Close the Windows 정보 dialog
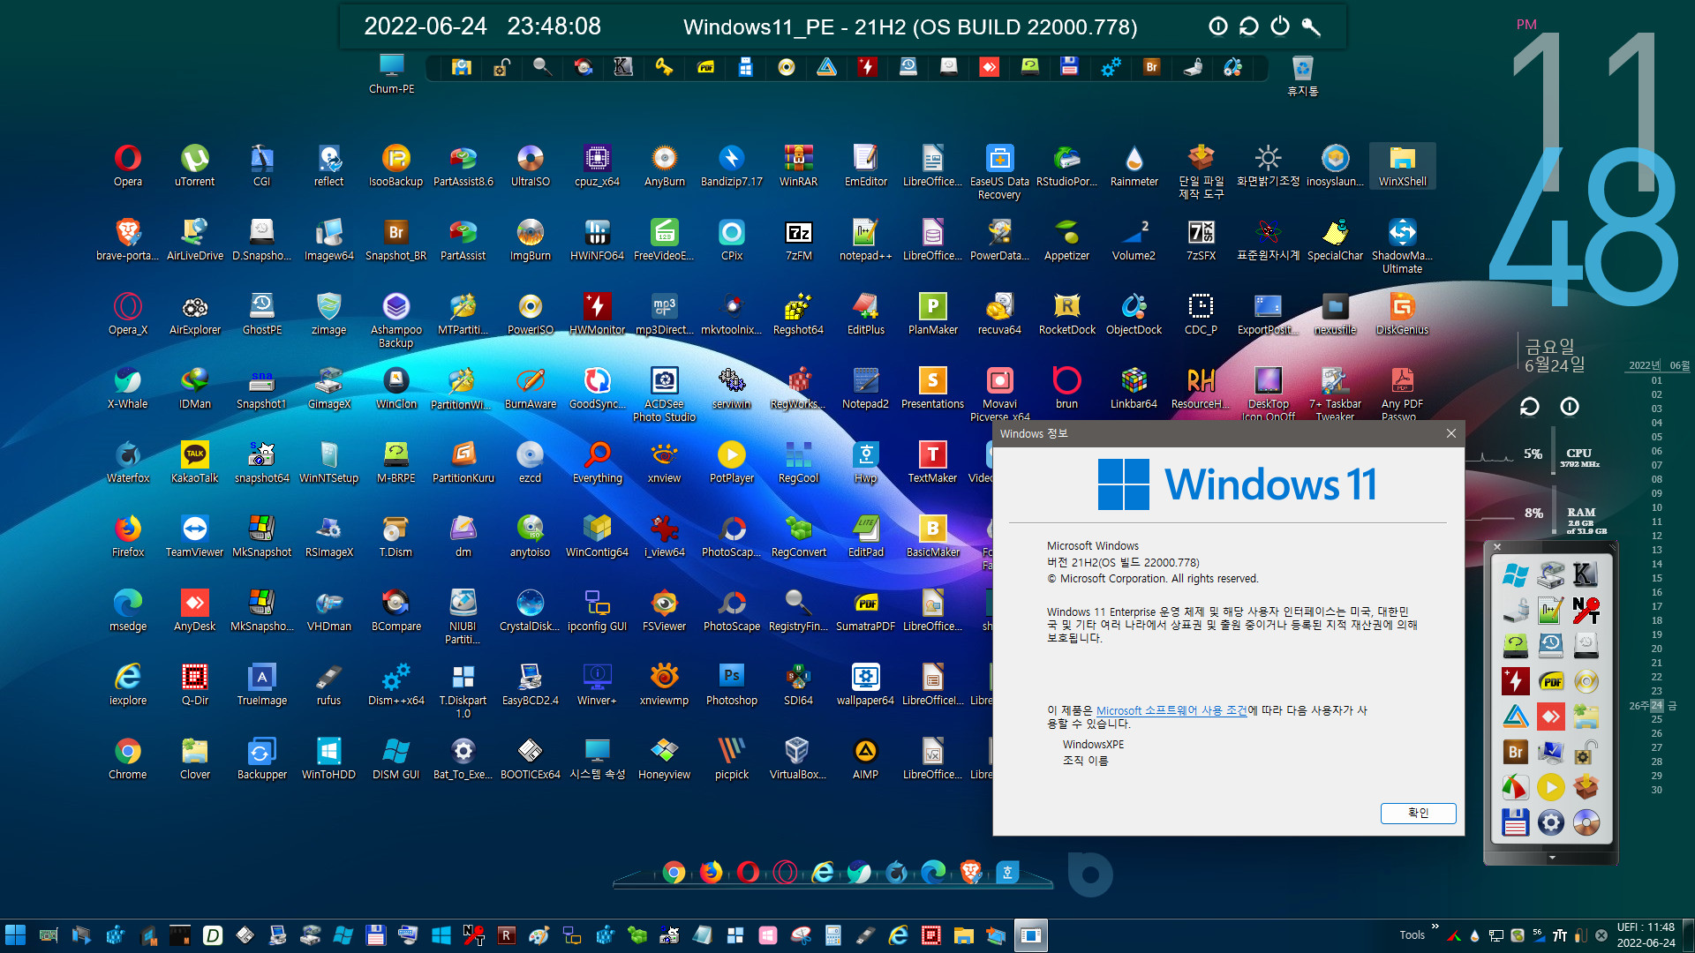1695x953 pixels. 1451,433
